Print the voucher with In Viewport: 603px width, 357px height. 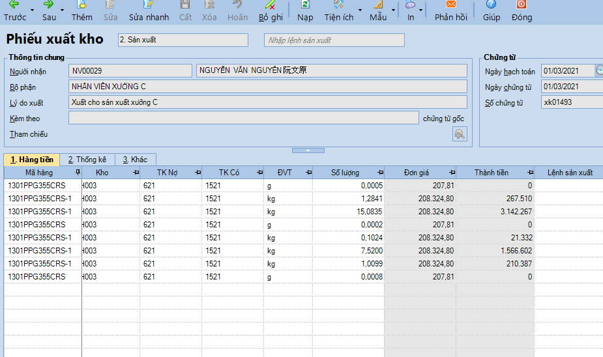(410, 11)
